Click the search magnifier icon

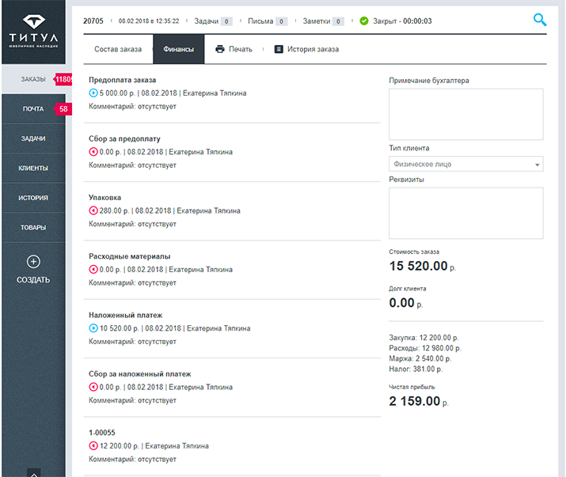tap(540, 21)
